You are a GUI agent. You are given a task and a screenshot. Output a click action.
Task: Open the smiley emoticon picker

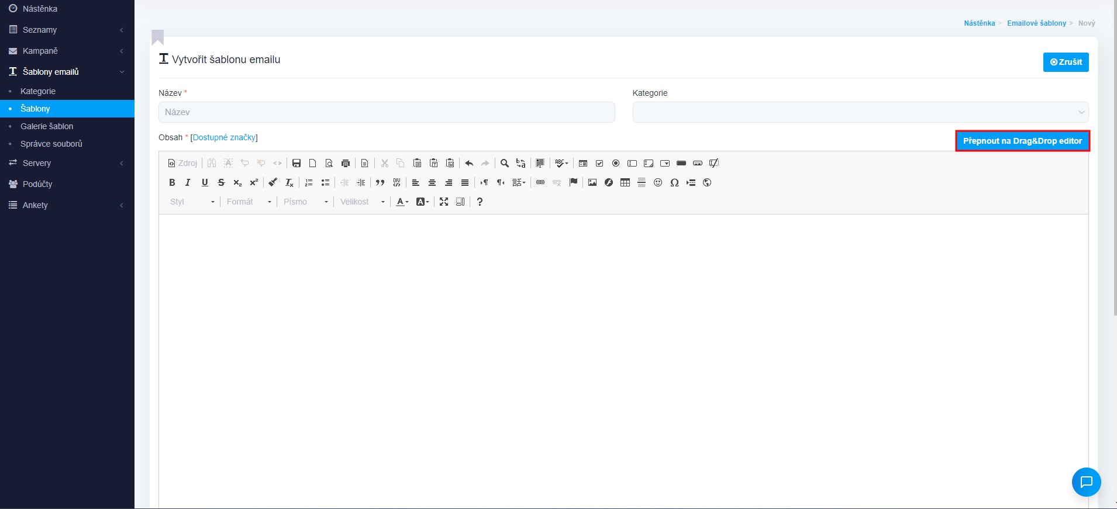click(x=658, y=182)
